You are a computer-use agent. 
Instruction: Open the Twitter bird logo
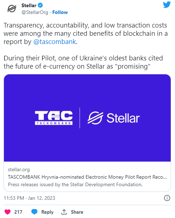coord(167,5)
